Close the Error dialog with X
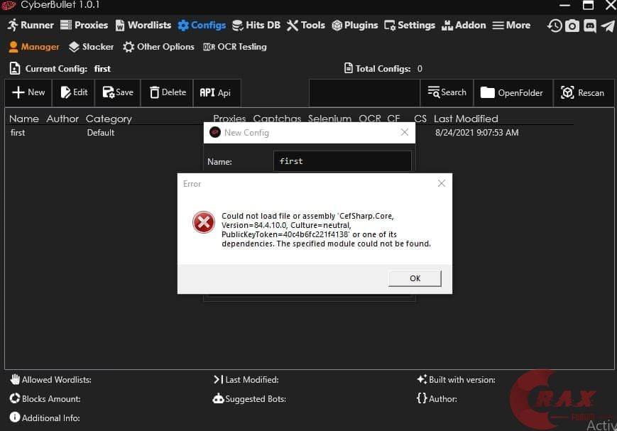 pos(442,183)
